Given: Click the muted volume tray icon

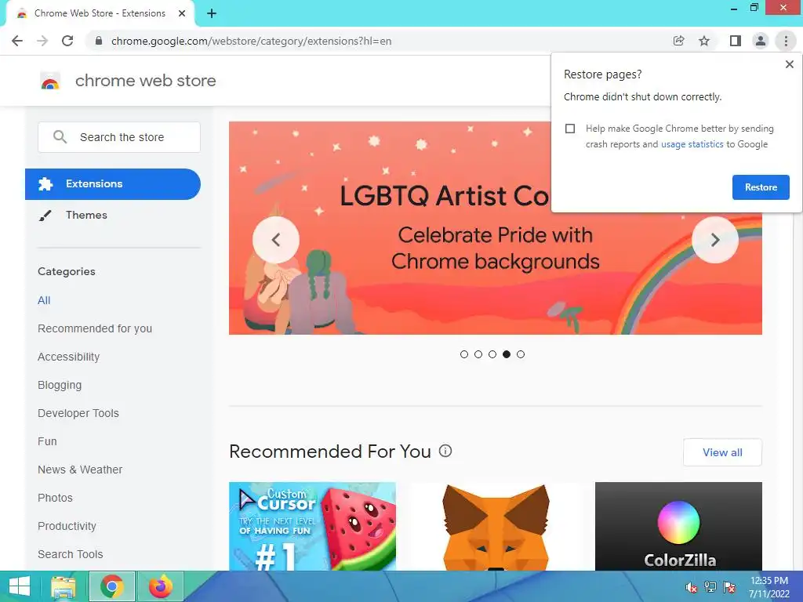Looking at the screenshot, I should pyautogui.click(x=691, y=587).
